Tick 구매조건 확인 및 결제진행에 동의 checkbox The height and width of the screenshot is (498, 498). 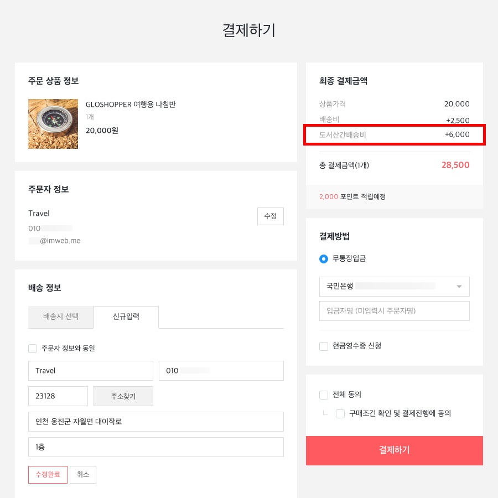(x=340, y=413)
